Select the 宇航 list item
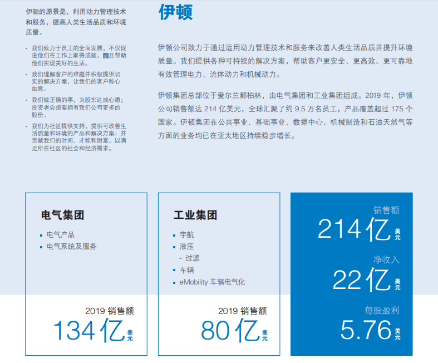This screenshot has width=438, height=363. click(x=187, y=235)
